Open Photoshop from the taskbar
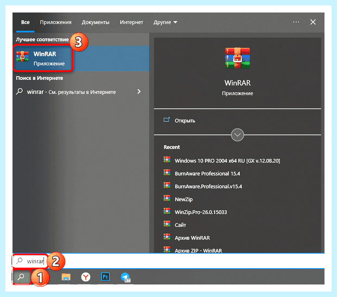 pos(105,277)
